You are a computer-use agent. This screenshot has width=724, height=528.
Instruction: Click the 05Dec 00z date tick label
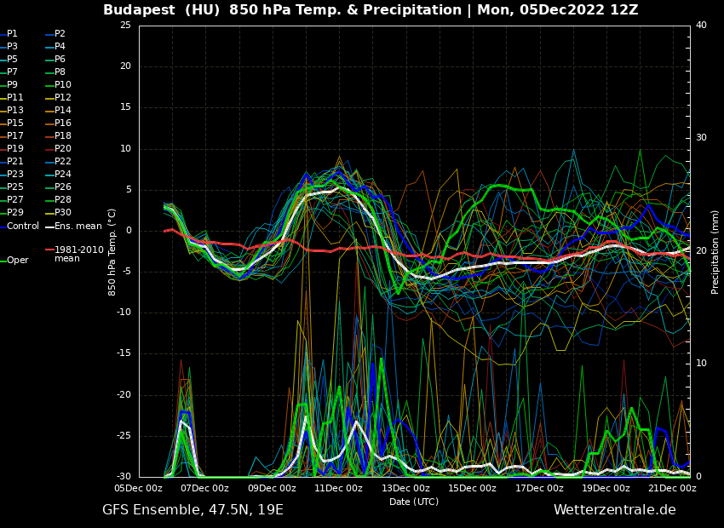point(139,489)
